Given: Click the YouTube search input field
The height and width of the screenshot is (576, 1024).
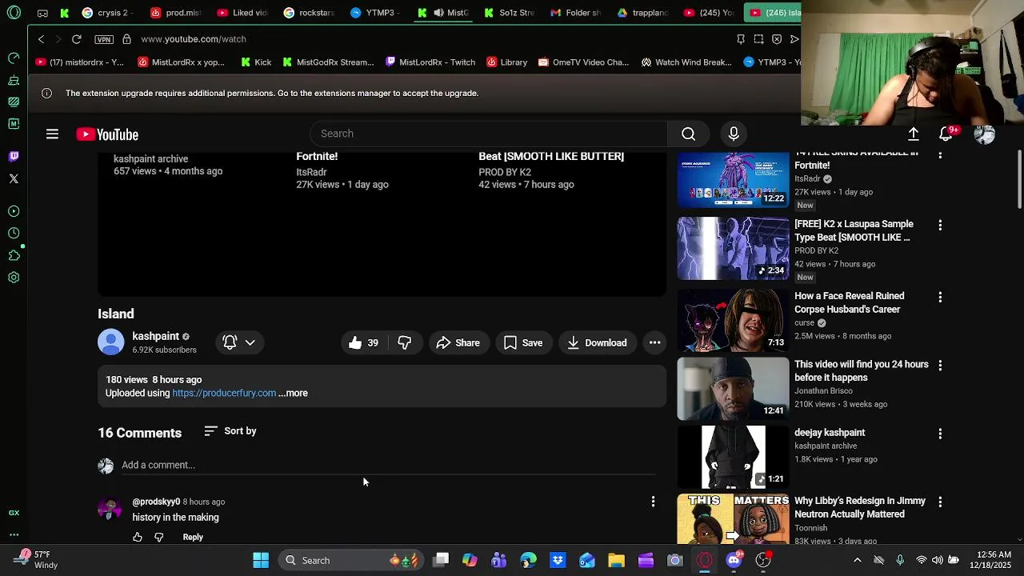Looking at the screenshot, I should [x=489, y=134].
